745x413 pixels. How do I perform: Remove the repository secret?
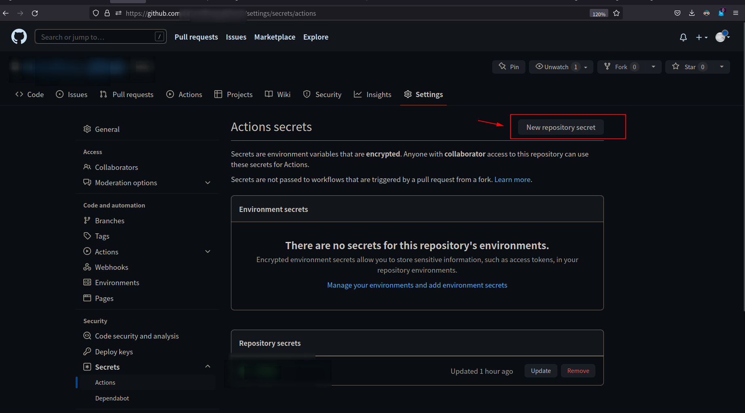578,371
